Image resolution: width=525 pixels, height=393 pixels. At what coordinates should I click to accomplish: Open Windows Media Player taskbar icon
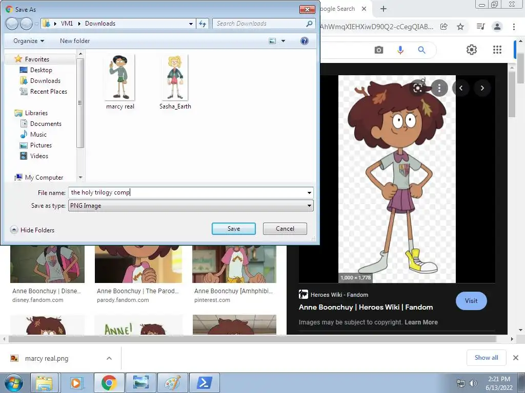76,383
